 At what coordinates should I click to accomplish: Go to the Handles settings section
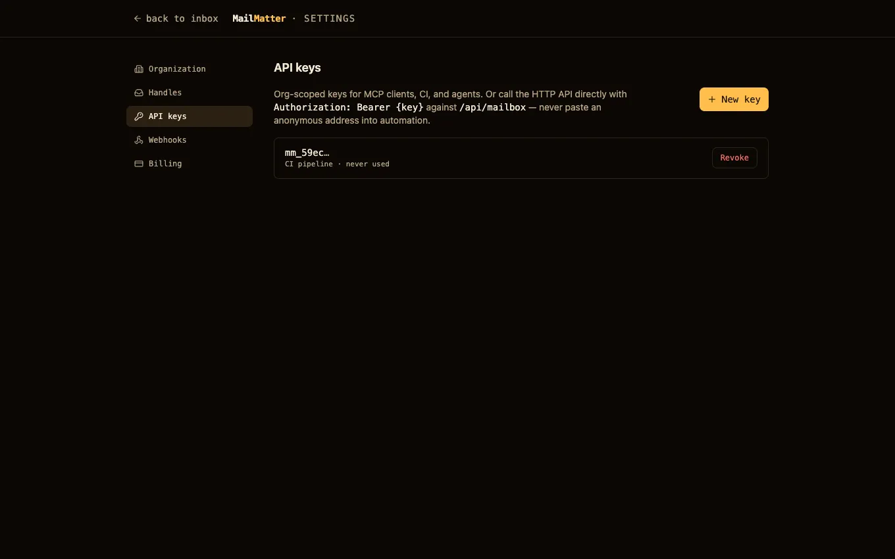[190, 93]
